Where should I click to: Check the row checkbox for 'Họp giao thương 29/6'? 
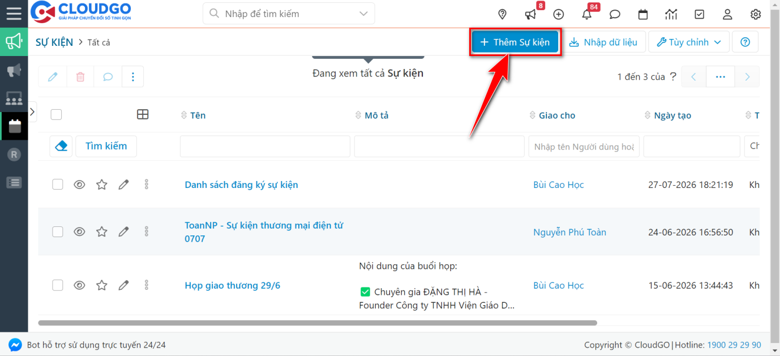coord(57,285)
